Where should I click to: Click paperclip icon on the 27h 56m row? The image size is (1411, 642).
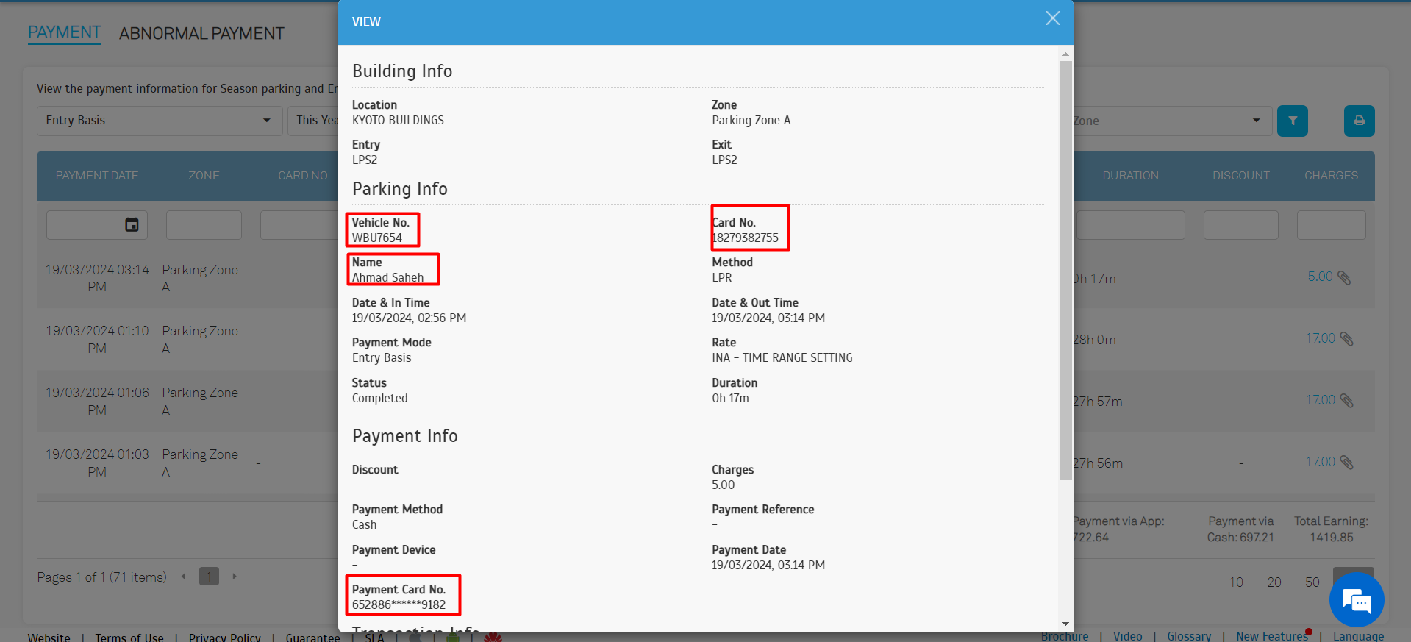click(1346, 463)
